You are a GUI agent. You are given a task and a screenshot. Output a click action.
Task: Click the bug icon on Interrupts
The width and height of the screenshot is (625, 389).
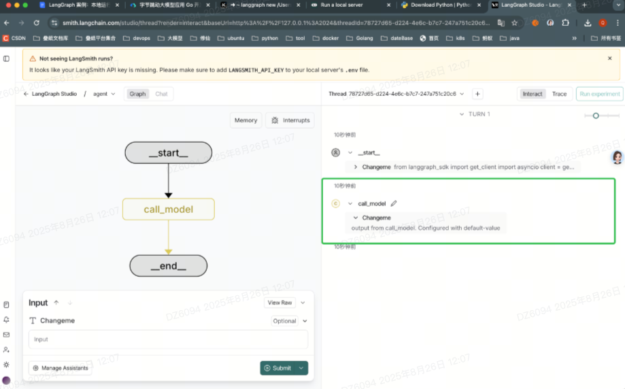click(275, 120)
